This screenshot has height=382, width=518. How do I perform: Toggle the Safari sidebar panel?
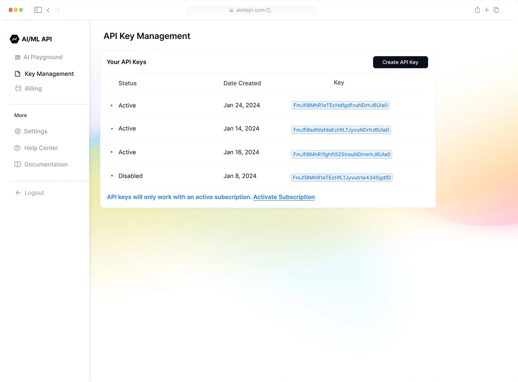click(38, 10)
